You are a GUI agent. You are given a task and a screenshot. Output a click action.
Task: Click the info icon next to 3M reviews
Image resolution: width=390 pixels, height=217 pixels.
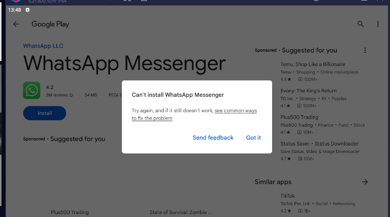point(71,95)
